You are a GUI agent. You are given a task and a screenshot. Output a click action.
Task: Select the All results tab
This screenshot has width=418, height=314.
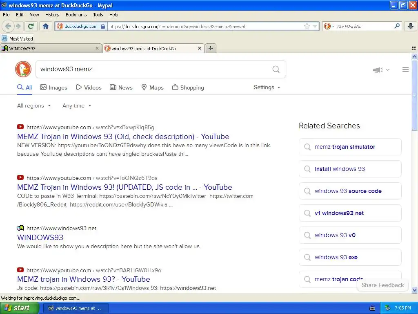[x=24, y=87]
